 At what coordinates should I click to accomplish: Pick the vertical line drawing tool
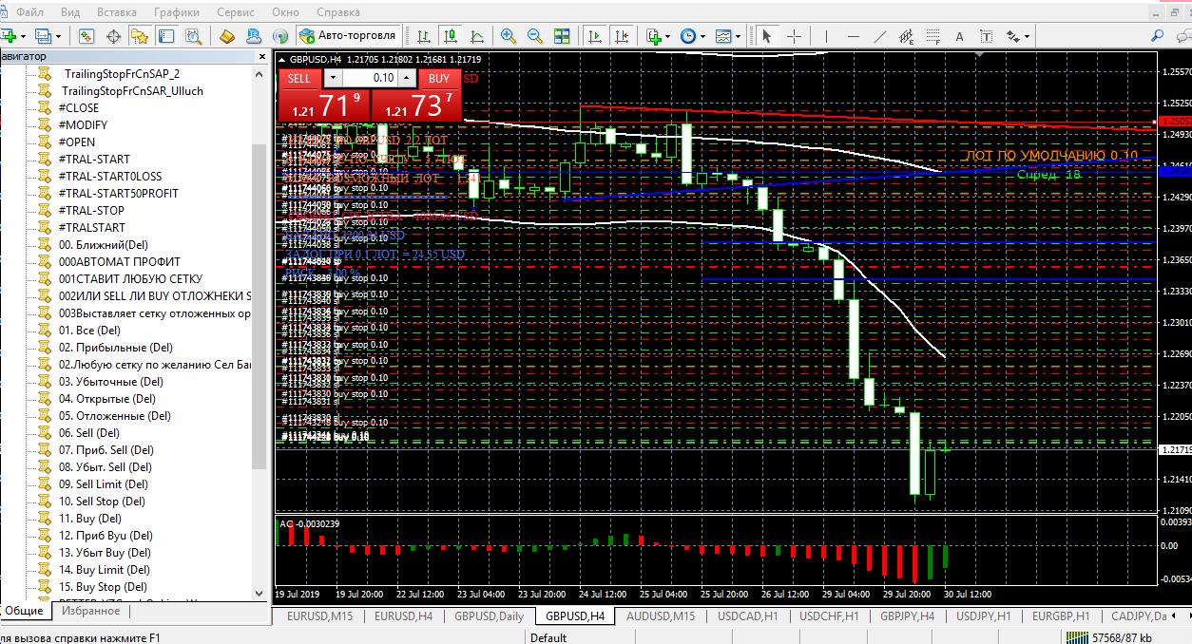[x=826, y=36]
